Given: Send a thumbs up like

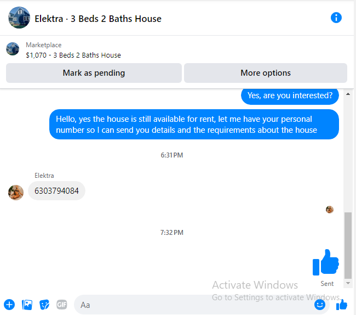Looking at the screenshot, I should tap(341, 305).
